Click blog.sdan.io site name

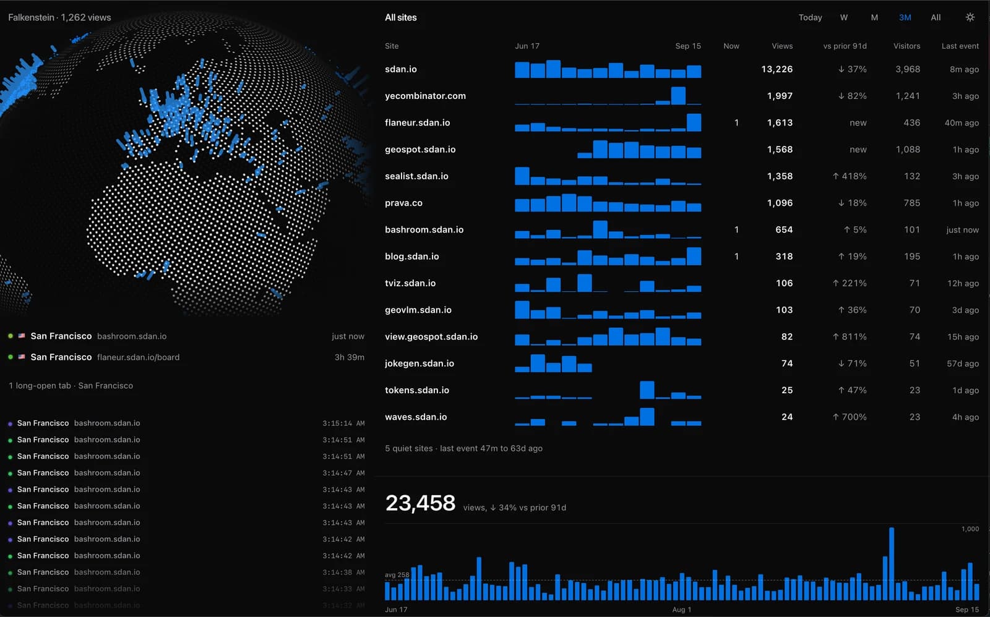(411, 256)
